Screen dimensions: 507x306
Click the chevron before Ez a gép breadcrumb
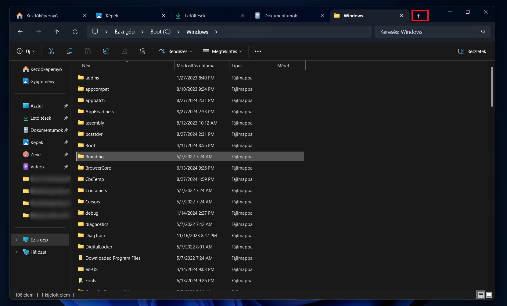(106, 32)
